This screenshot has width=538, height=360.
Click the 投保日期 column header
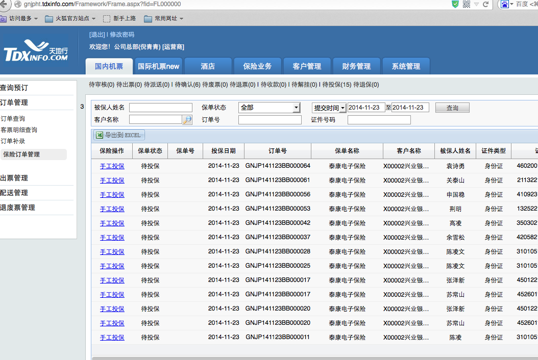224,151
